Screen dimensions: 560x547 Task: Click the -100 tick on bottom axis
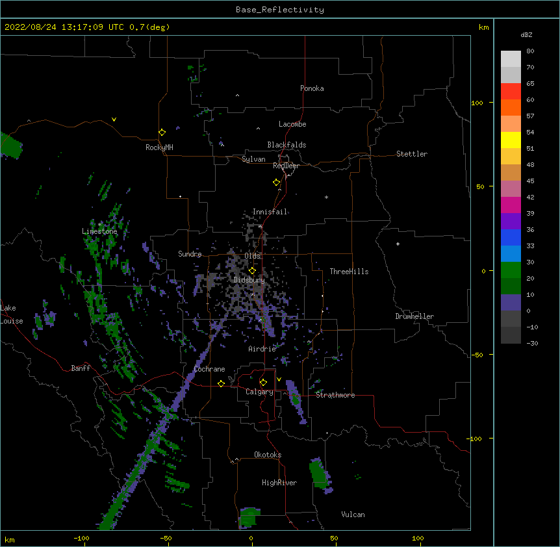[81, 539]
